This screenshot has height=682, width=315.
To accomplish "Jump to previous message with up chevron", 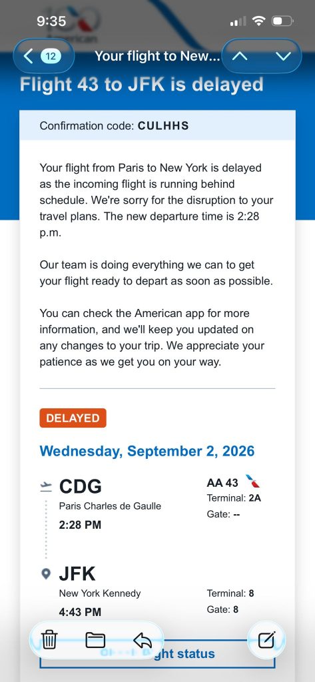I will 240,56.
